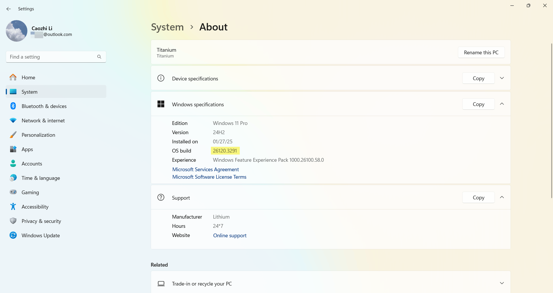Click the Network wifi icon
This screenshot has width=553, height=293.
point(13,121)
